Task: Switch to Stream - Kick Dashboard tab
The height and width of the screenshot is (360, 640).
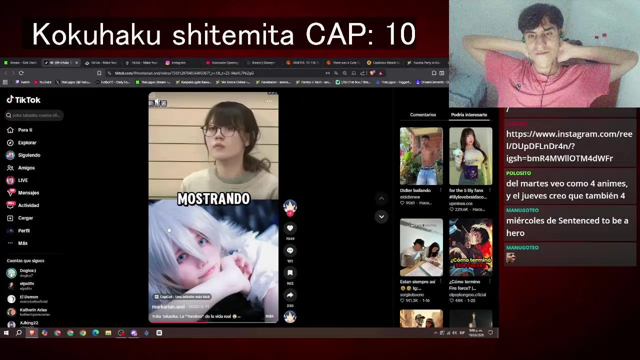Action: click(20, 62)
